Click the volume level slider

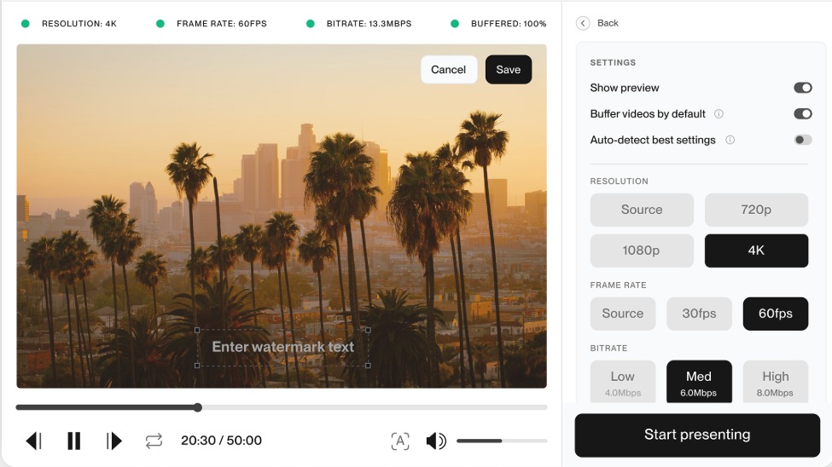(x=502, y=441)
